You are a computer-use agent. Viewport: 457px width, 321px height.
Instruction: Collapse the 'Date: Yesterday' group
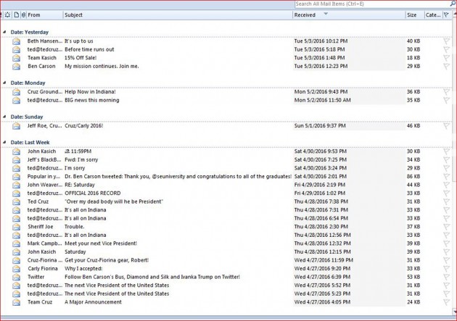point(5,33)
